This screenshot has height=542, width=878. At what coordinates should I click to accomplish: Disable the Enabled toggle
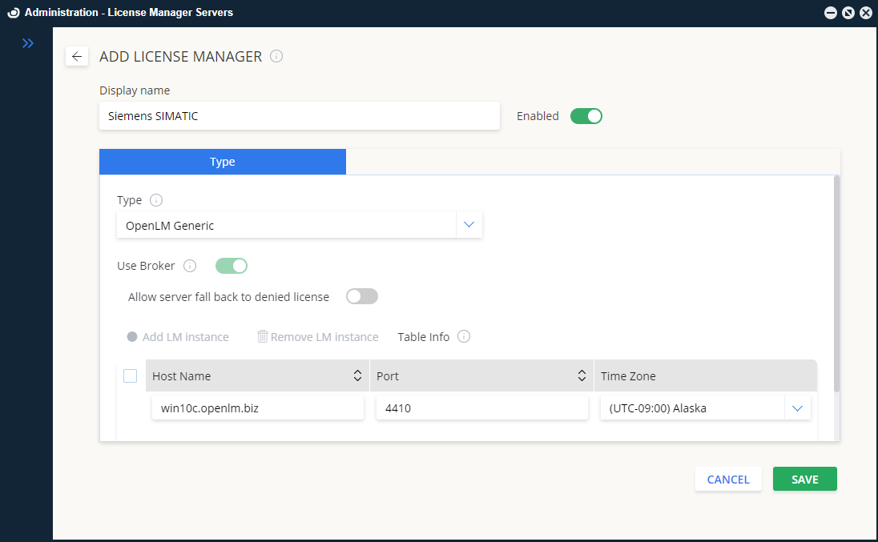586,115
